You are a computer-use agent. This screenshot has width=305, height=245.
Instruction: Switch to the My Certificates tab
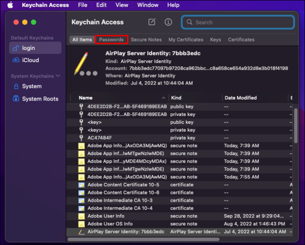(186, 40)
